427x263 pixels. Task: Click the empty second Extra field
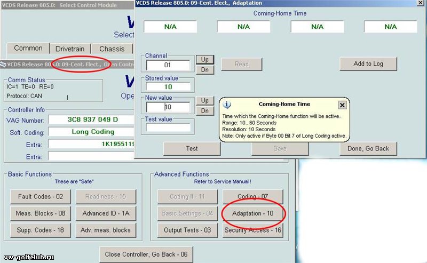[x=91, y=156]
